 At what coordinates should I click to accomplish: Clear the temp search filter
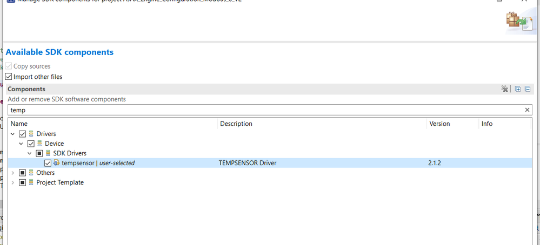click(x=527, y=110)
